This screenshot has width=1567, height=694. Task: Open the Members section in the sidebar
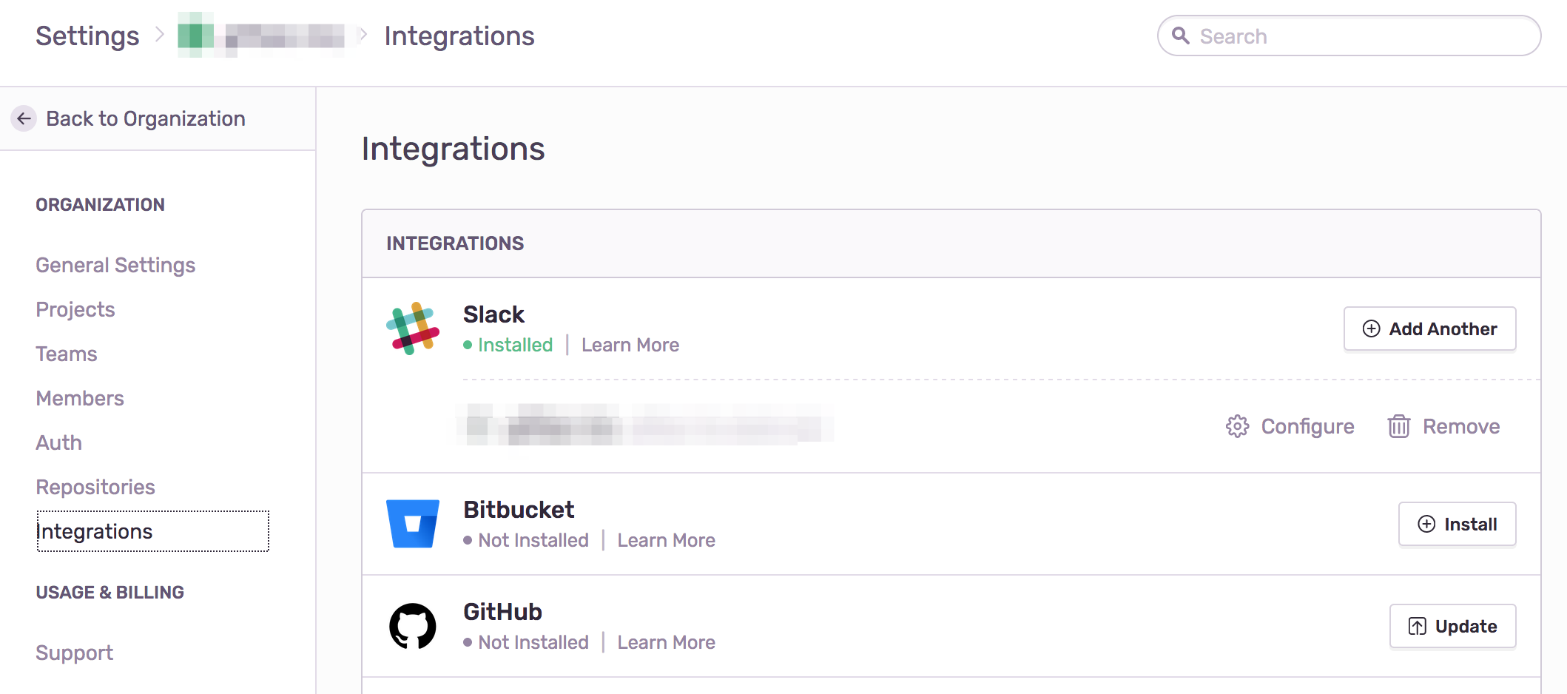point(79,398)
